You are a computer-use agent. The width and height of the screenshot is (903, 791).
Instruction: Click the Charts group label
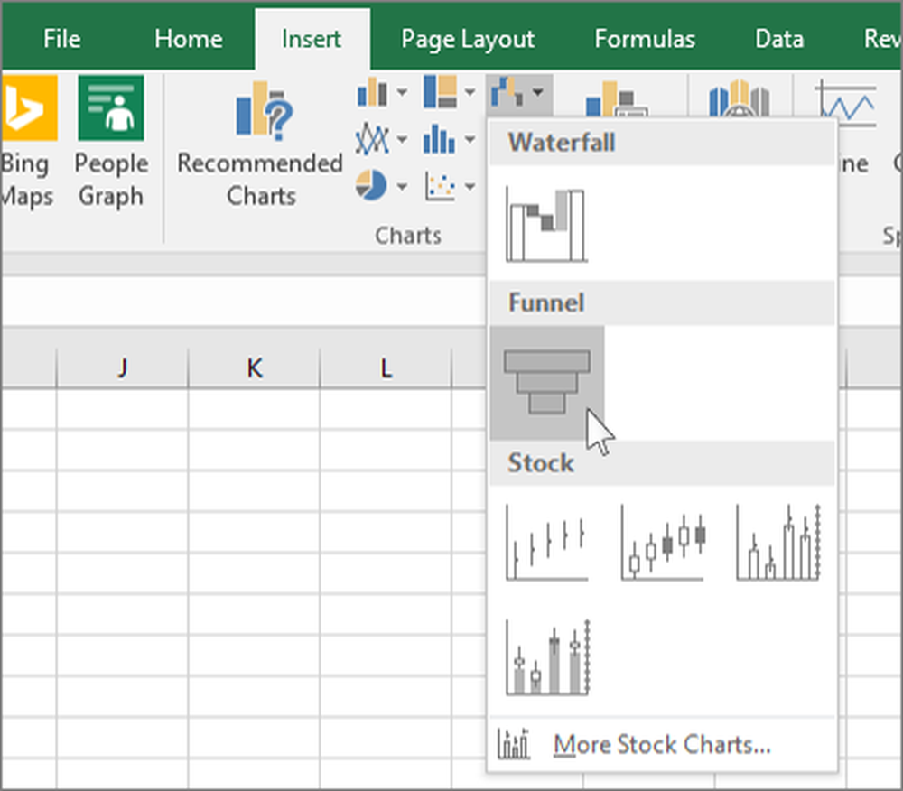408,236
